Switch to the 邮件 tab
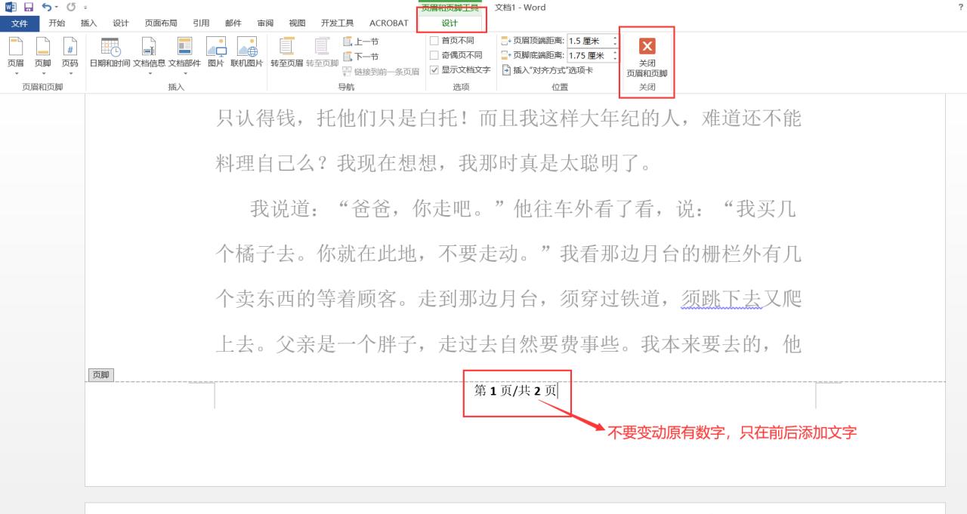 pos(233,23)
